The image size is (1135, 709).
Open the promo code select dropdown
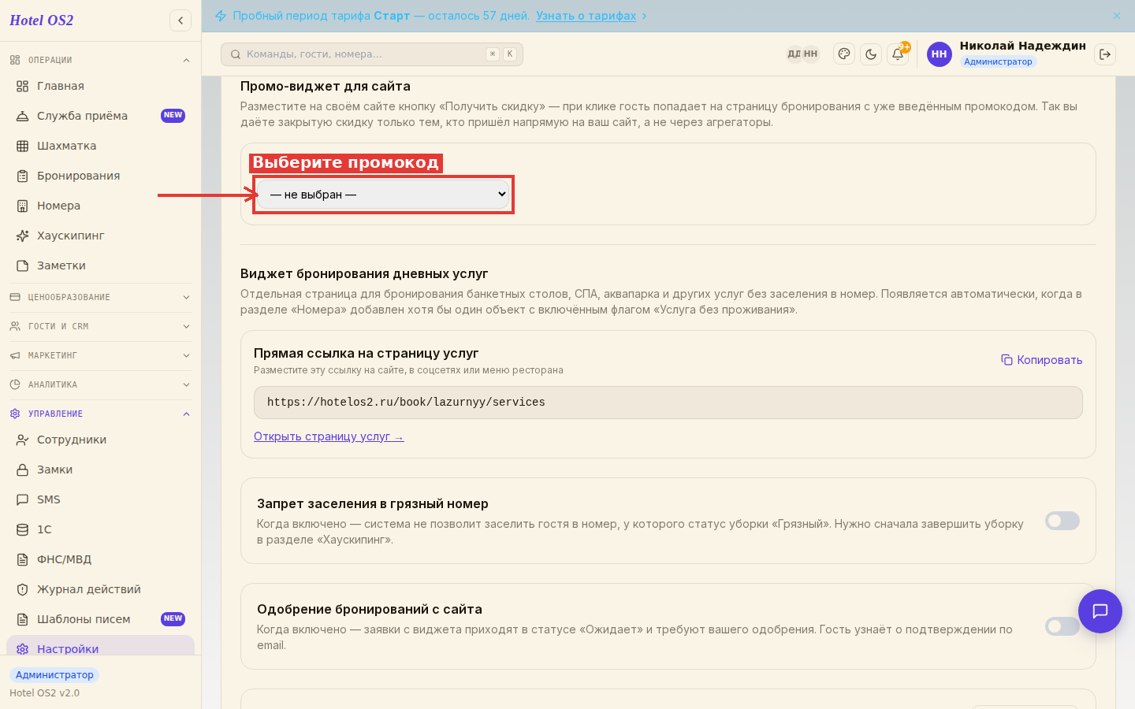[383, 195]
